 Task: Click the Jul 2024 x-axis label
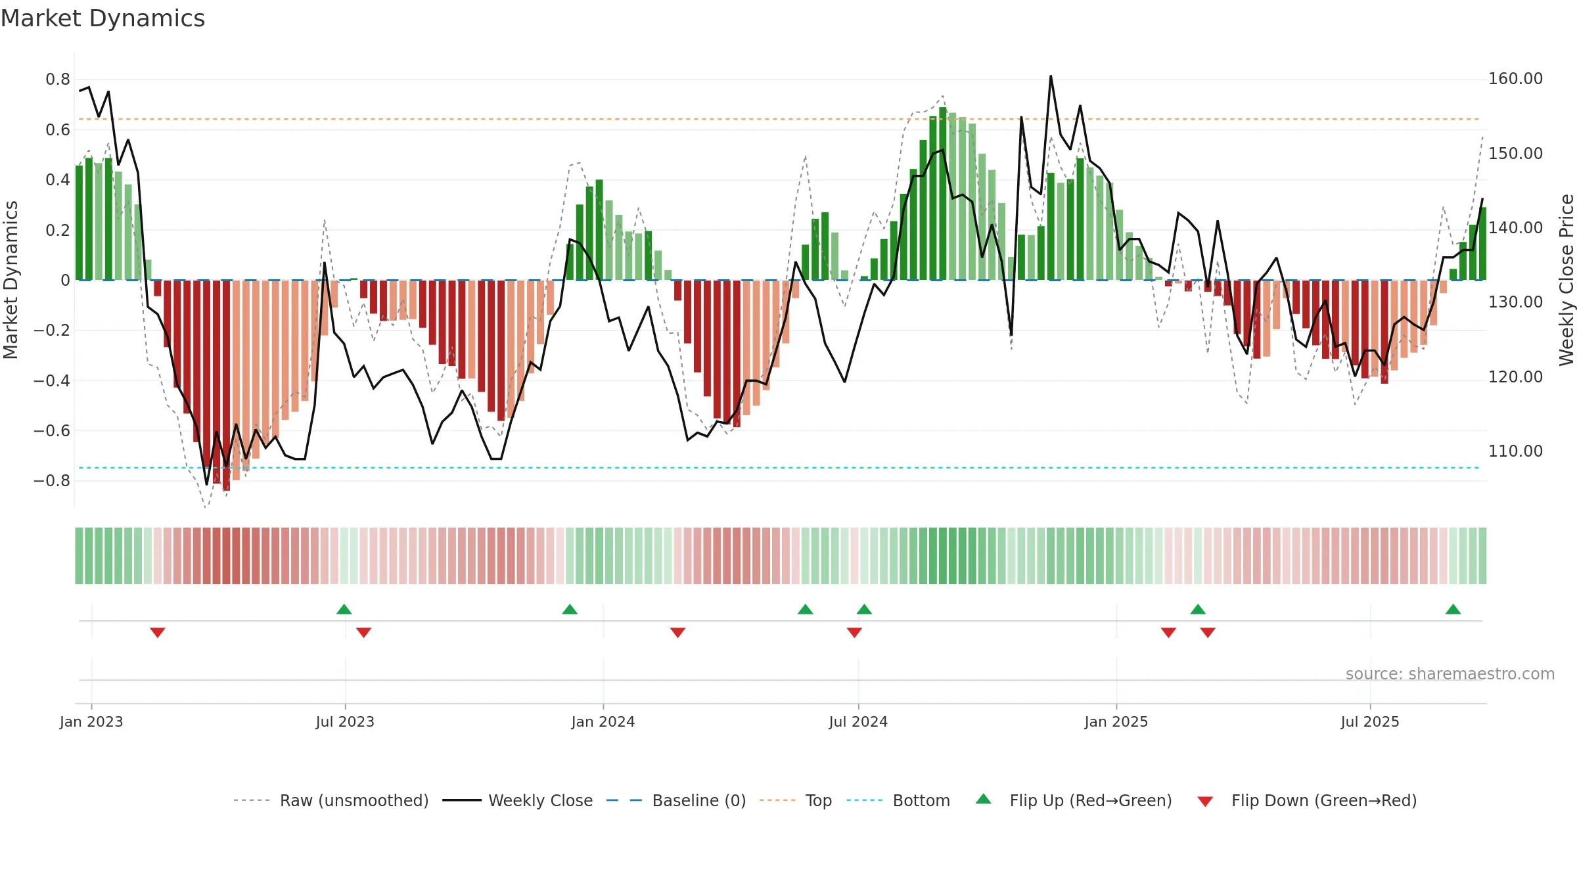(858, 721)
